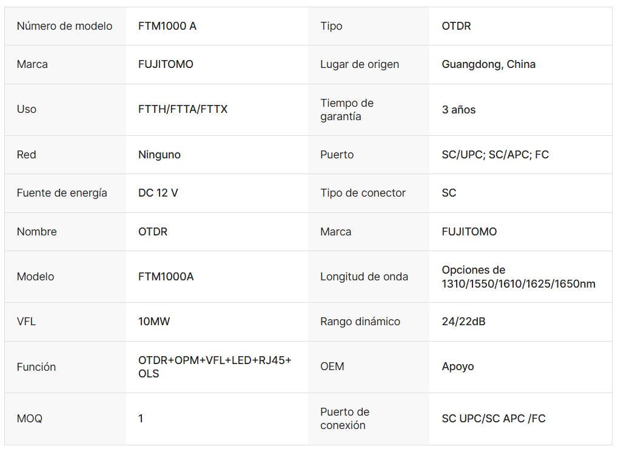Click the 'Puerto de conexión' label
This screenshot has height=449, width=618.
pos(344,419)
